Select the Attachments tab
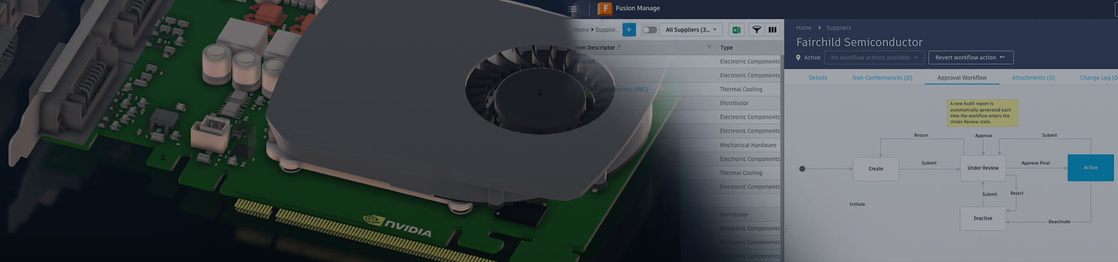Viewport: 1118px width, 262px height. click(1033, 77)
